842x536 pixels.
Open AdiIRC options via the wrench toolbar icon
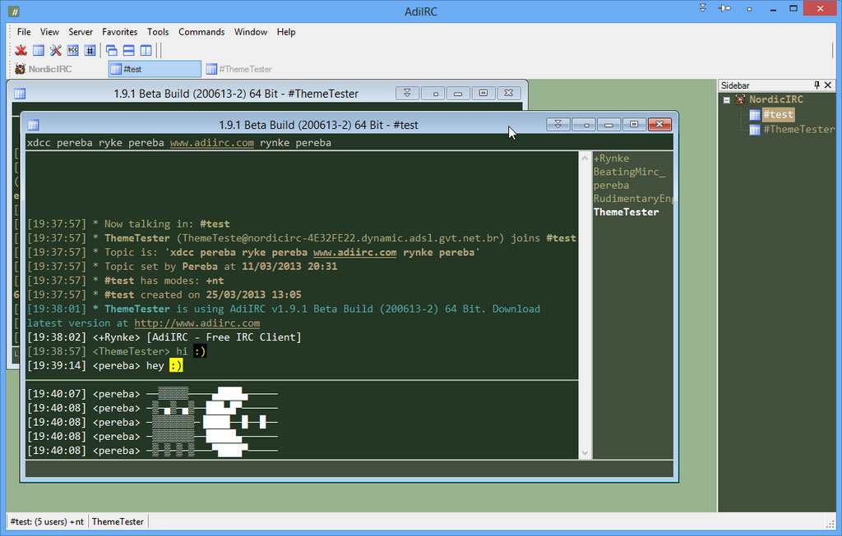55,50
